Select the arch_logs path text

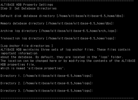pos(77,31)
